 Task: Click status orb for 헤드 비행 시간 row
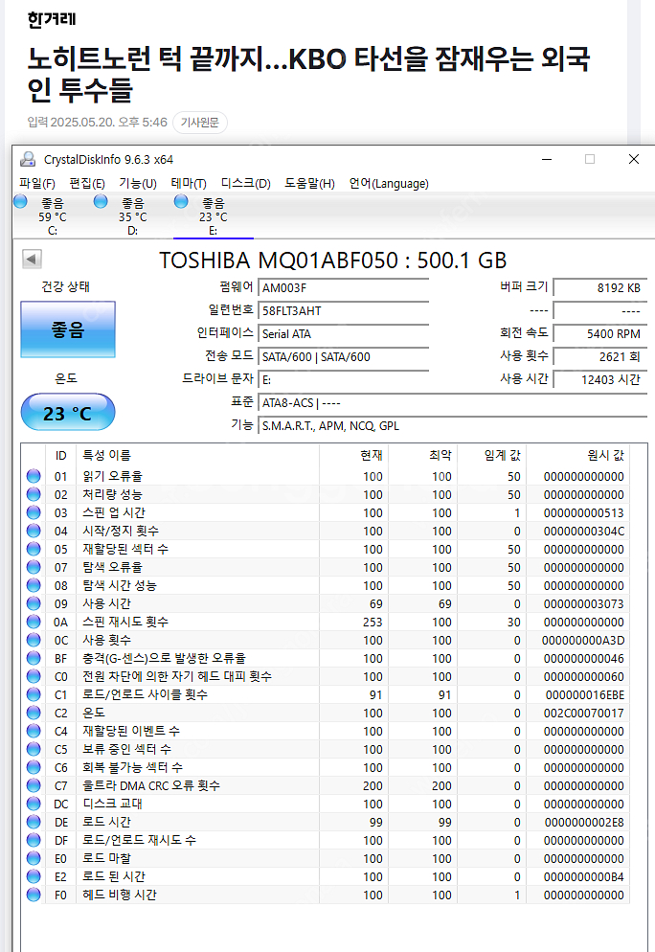[34, 895]
